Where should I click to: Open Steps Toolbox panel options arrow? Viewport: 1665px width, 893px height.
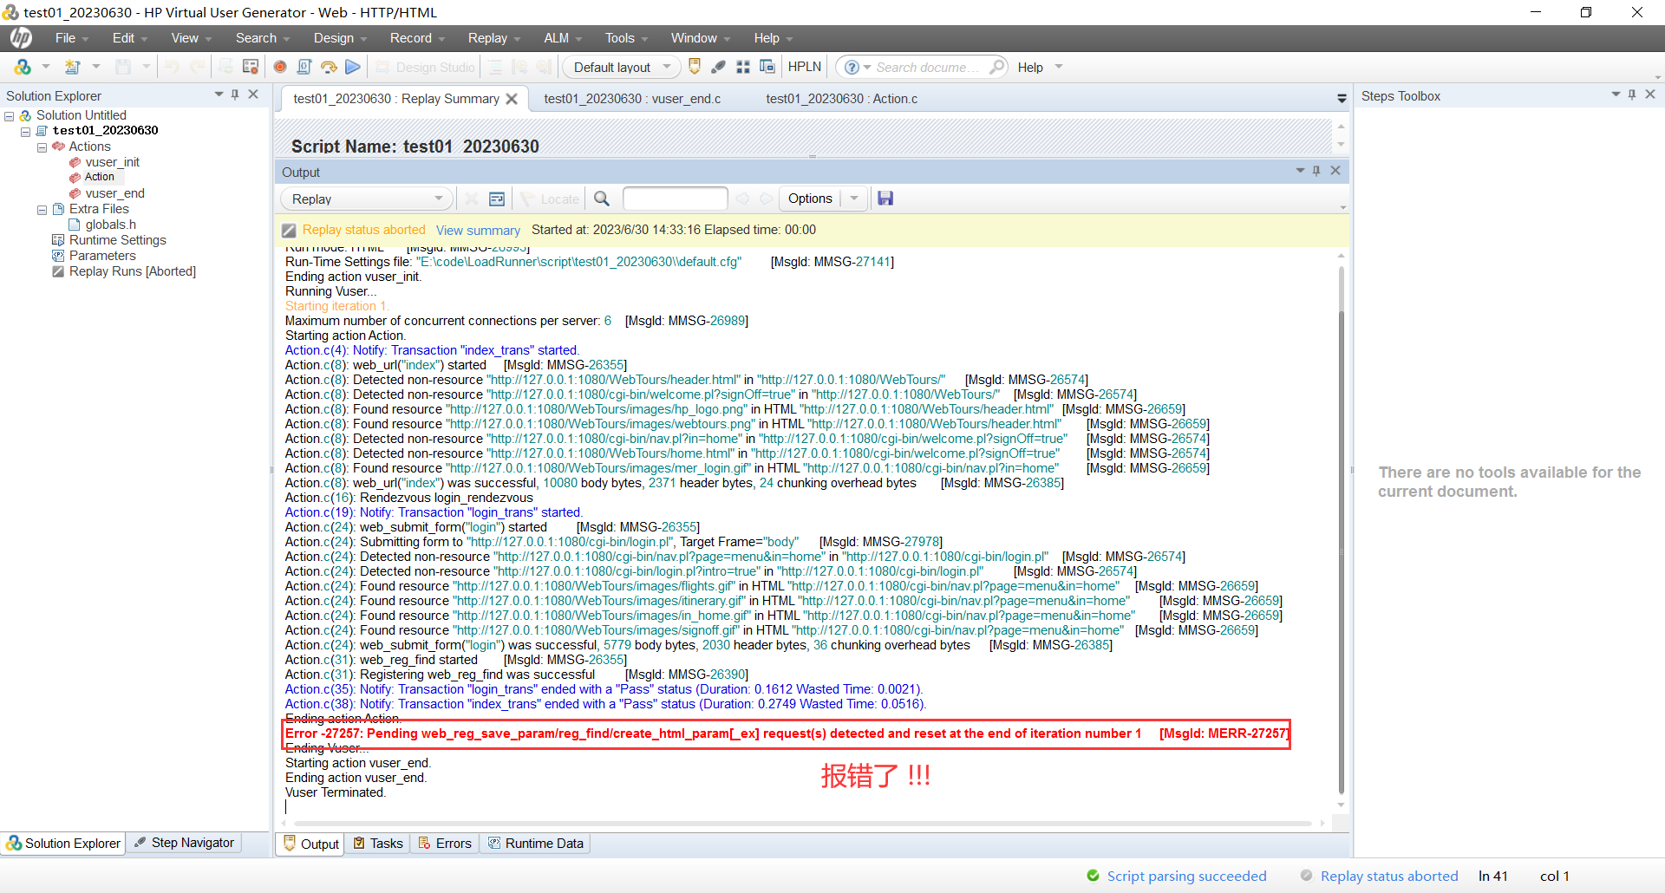1616,95
